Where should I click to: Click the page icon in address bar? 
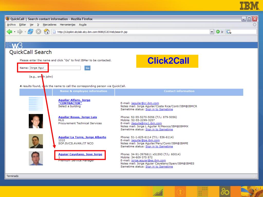point(54,32)
